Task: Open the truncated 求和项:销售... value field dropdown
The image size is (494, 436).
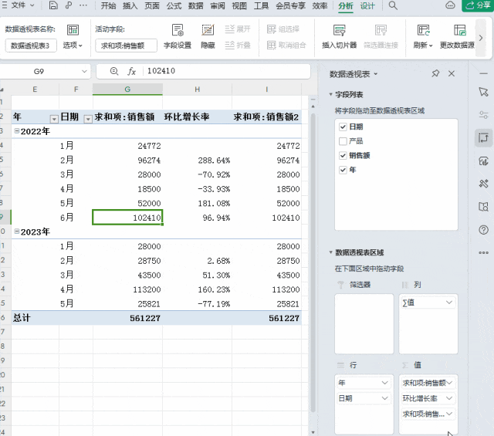Action: [449, 414]
